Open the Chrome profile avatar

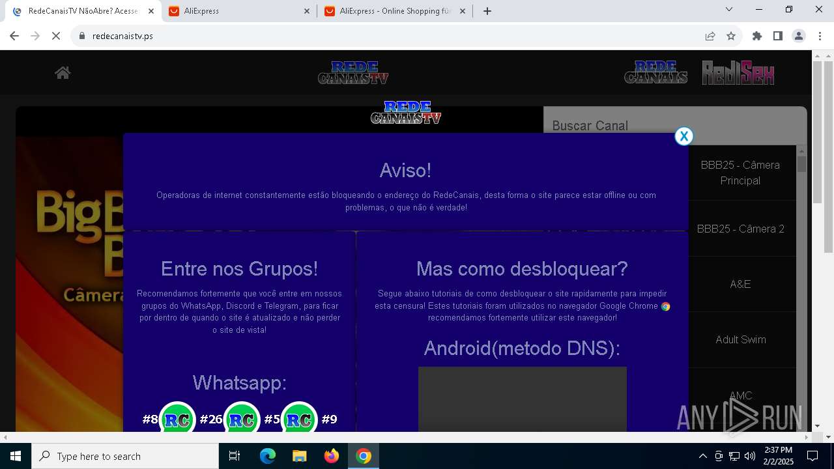(799, 36)
